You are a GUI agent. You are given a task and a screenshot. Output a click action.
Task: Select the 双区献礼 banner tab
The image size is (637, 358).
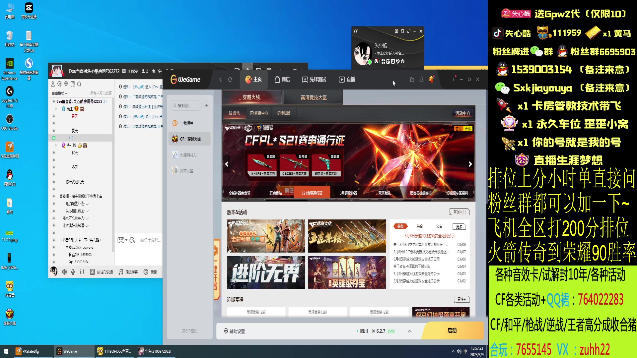click(x=385, y=193)
